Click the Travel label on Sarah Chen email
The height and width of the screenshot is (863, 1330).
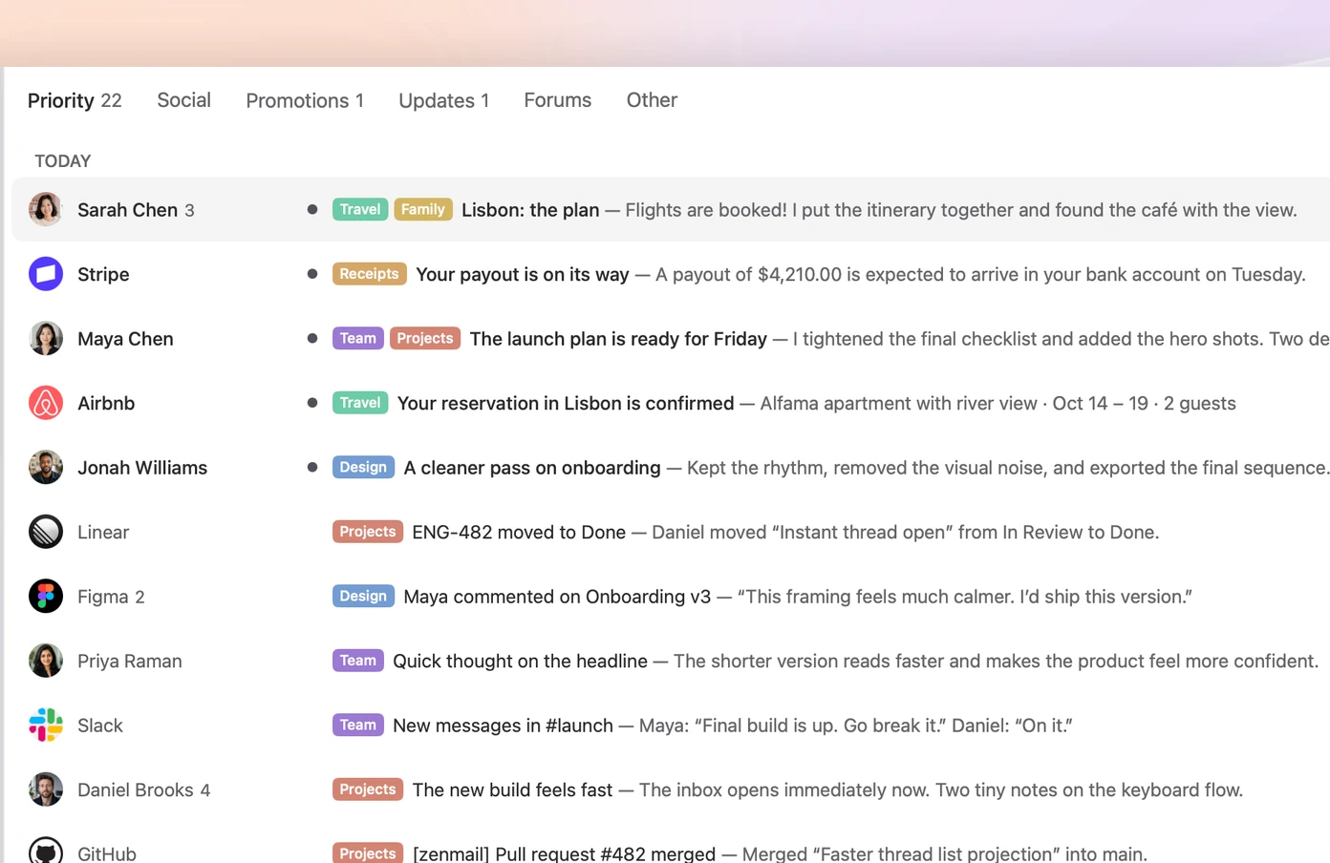pyautogui.click(x=360, y=209)
